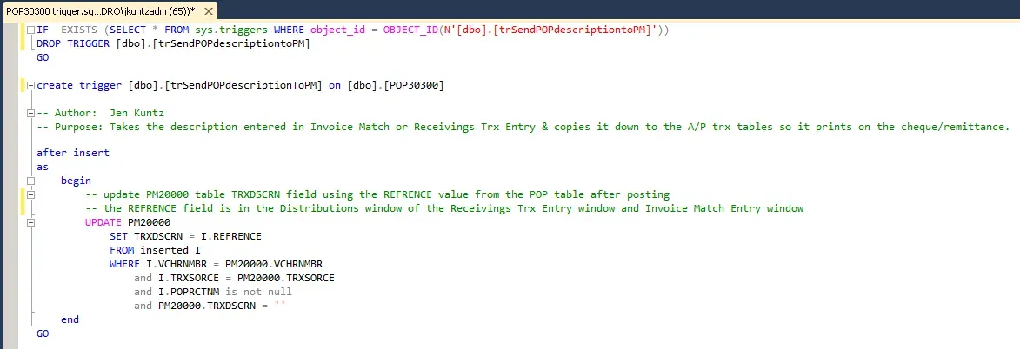The width and height of the screenshot is (1020, 349).
Task: Click the I.POPRCTNM is not null condition
Action: [225, 291]
